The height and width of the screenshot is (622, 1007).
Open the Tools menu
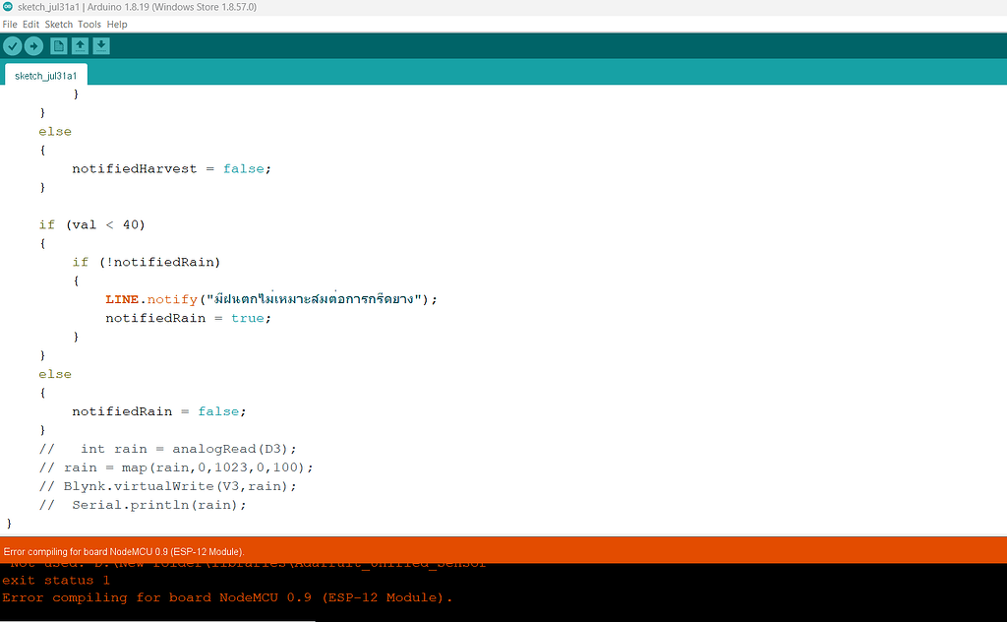pos(89,24)
